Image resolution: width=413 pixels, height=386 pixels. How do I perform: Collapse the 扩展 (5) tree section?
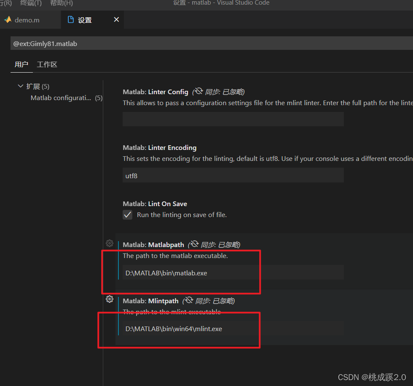pyautogui.click(x=20, y=86)
